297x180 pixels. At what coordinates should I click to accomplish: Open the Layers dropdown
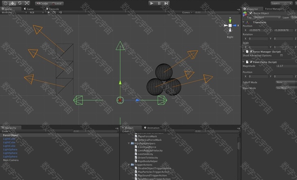281,3
